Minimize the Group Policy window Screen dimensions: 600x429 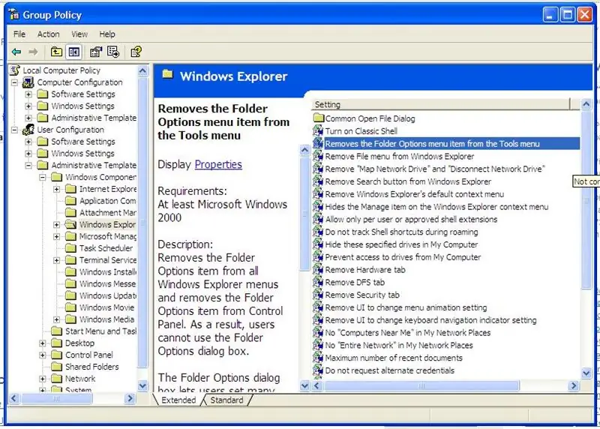click(x=550, y=14)
